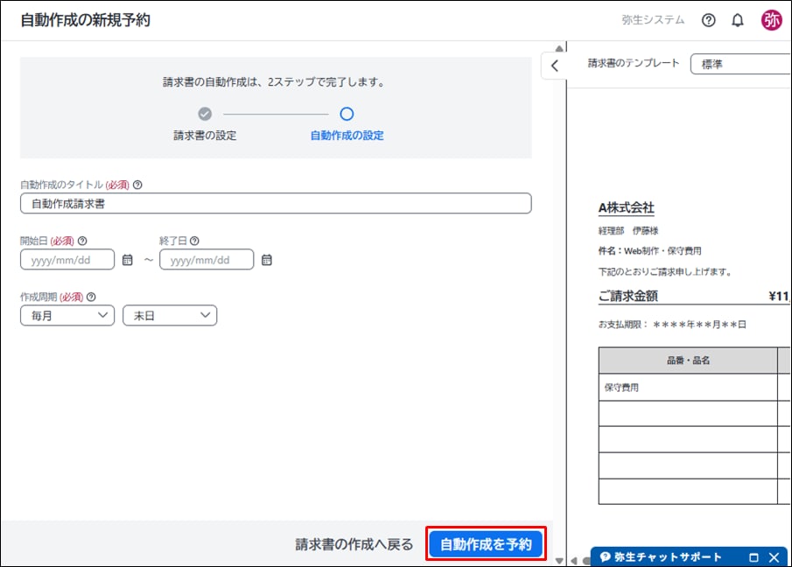This screenshot has width=792, height=567.
Task: Click the help question mark icon in header
Action: [709, 20]
